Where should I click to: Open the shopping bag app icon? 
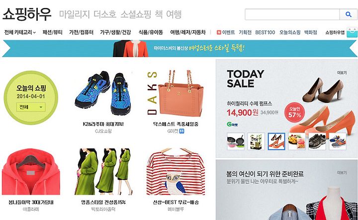(x=352, y=32)
